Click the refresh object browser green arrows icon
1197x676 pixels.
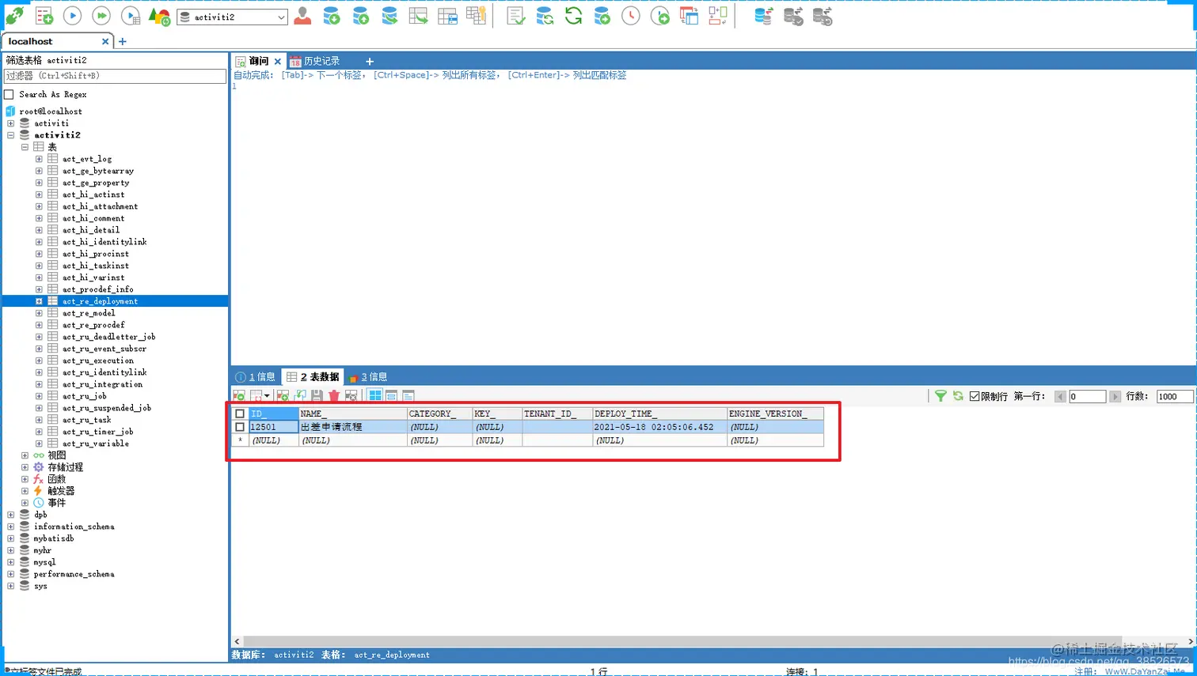pyautogui.click(x=573, y=16)
